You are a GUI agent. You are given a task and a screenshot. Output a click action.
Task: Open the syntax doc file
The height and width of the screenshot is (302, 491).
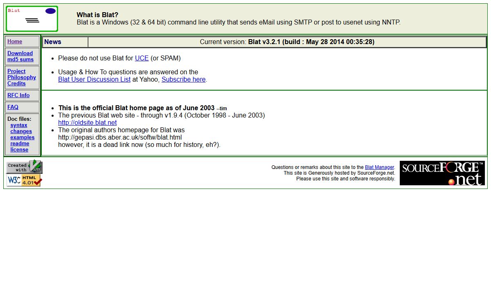coord(19,125)
